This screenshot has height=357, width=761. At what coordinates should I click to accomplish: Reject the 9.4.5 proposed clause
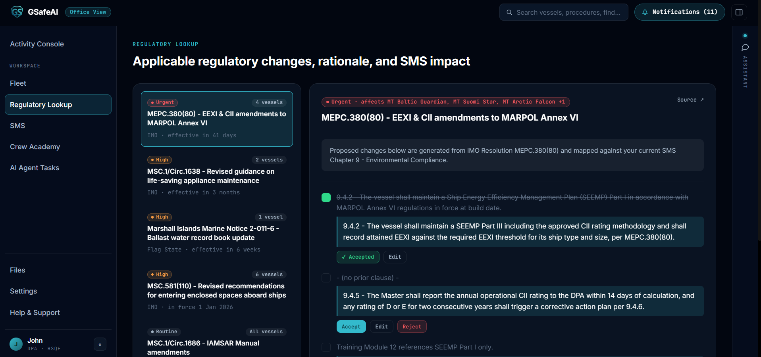412,326
